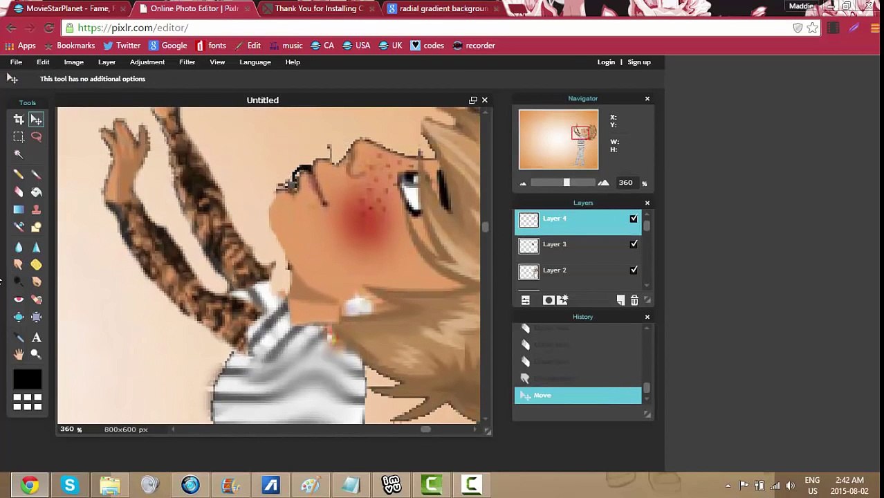Screen dimensions: 884x498
Task: Click the Sign up link
Action: (x=639, y=62)
